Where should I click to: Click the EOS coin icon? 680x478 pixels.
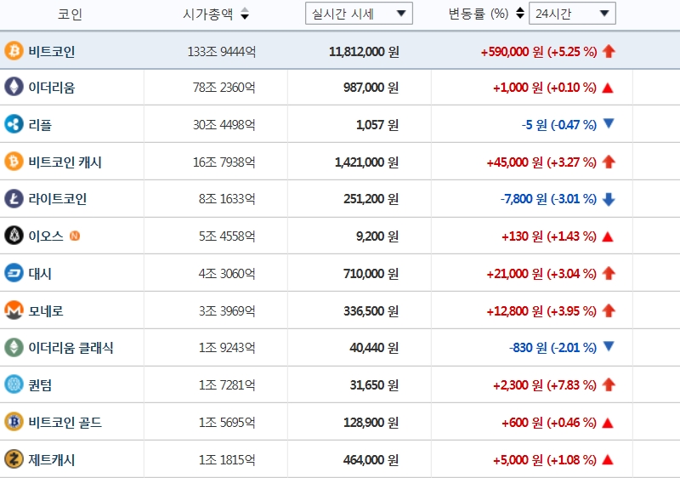pos(14,236)
